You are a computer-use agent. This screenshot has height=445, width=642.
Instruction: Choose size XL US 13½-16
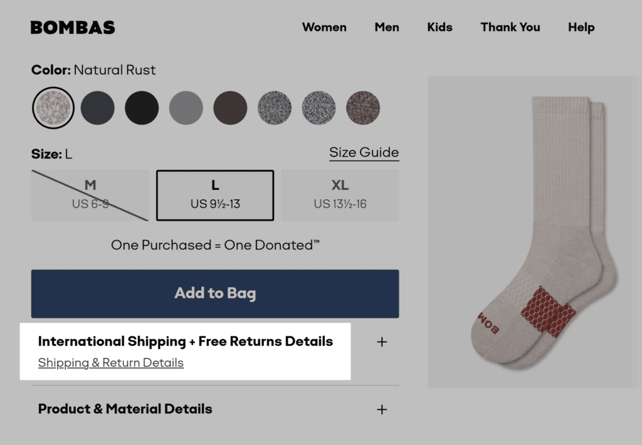339,194
